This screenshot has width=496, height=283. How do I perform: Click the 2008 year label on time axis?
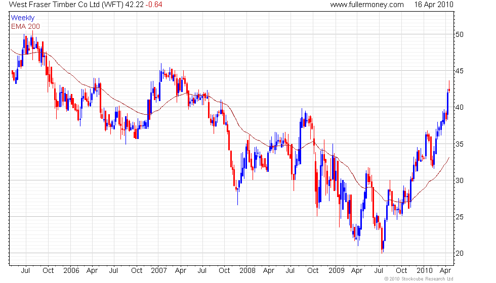coord(247,271)
